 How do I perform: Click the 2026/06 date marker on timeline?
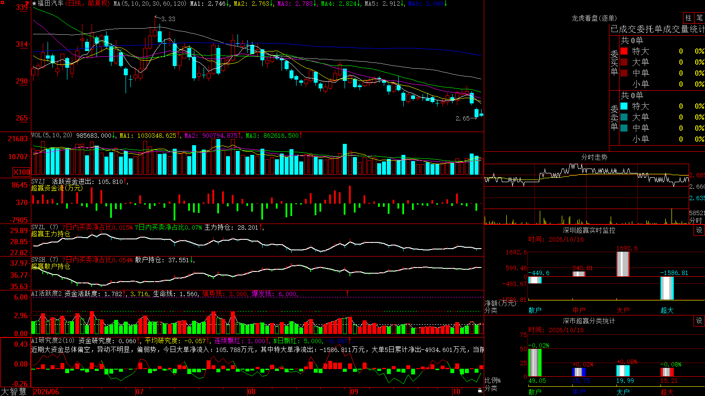pyautogui.click(x=46, y=392)
